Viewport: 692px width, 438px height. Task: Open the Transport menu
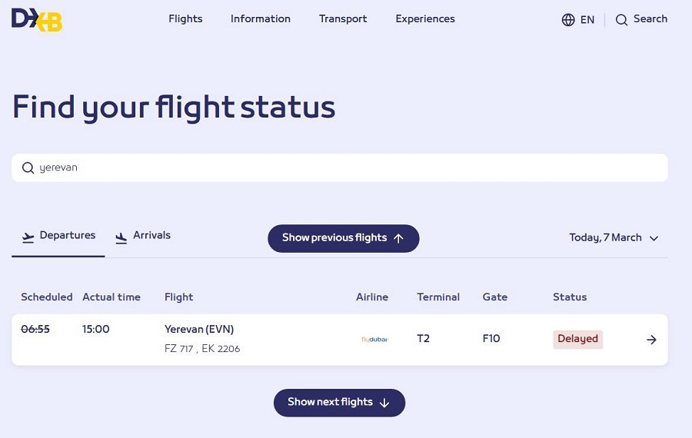343,19
